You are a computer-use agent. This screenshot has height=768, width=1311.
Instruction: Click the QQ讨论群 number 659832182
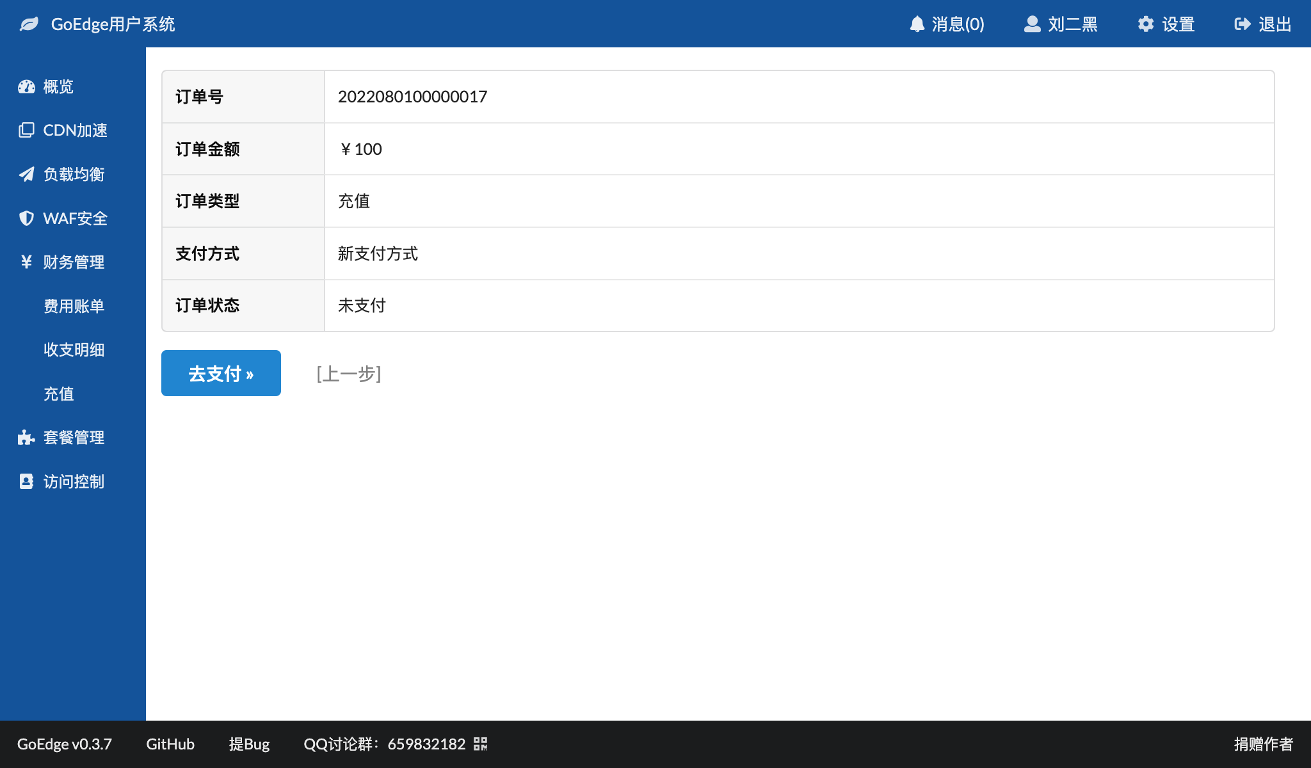426,744
